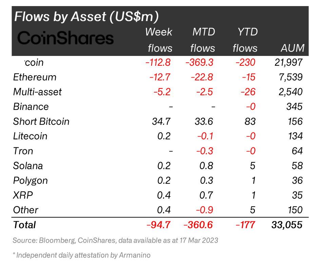Select the YTD flows column header
313x262 pixels.
point(245,40)
